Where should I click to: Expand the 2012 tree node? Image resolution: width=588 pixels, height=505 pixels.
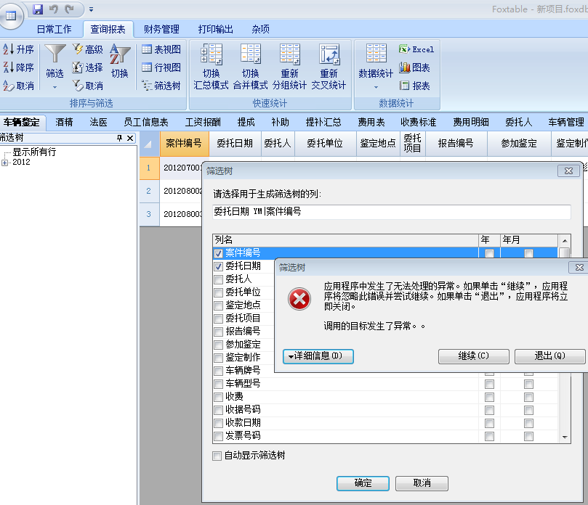(x=4, y=163)
